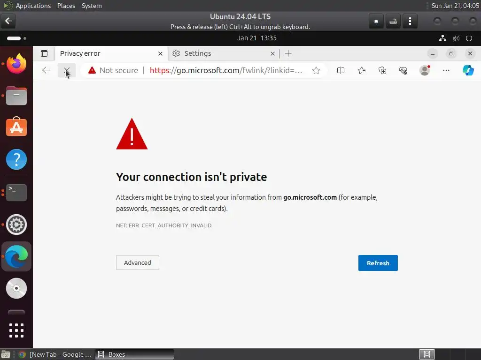Click the red warning triangle graphic

132,134
